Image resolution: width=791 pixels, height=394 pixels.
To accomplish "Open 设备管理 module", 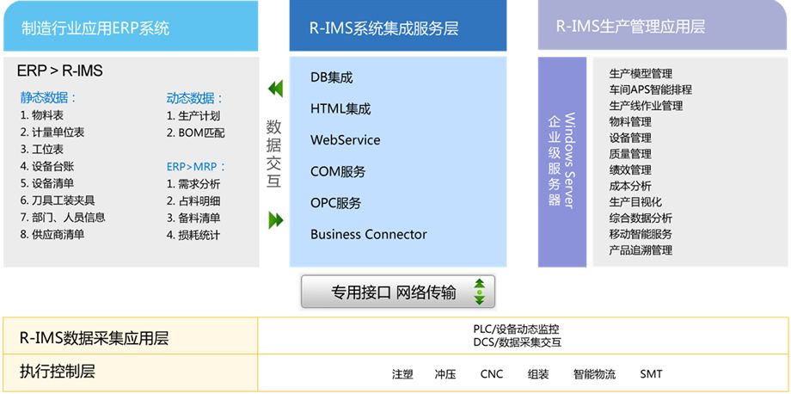I will pyautogui.click(x=630, y=138).
